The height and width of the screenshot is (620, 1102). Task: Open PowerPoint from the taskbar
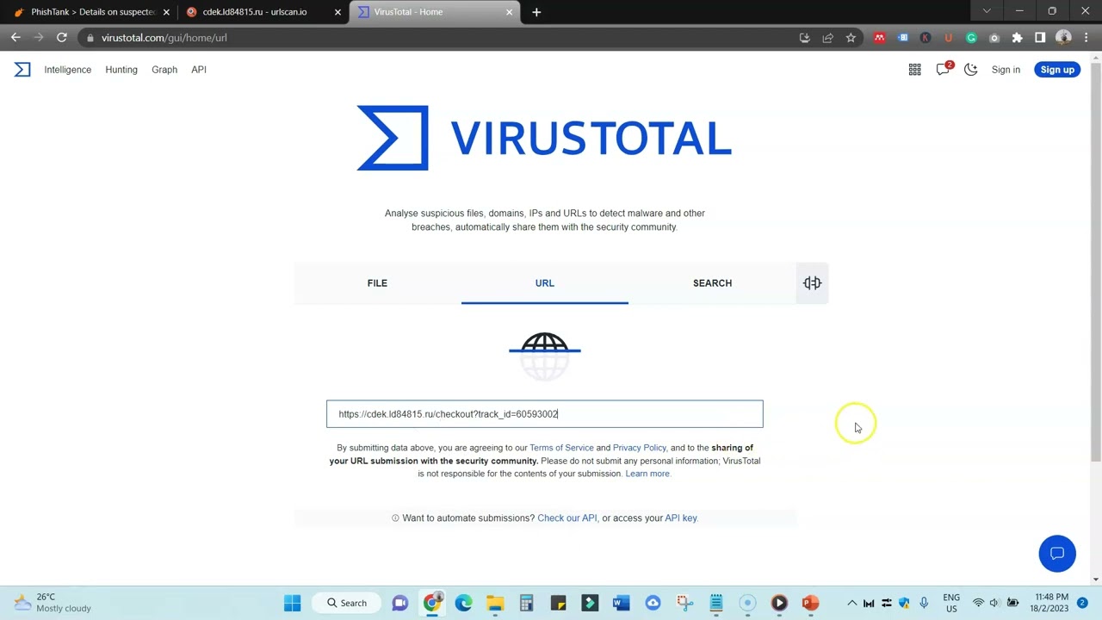810,603
